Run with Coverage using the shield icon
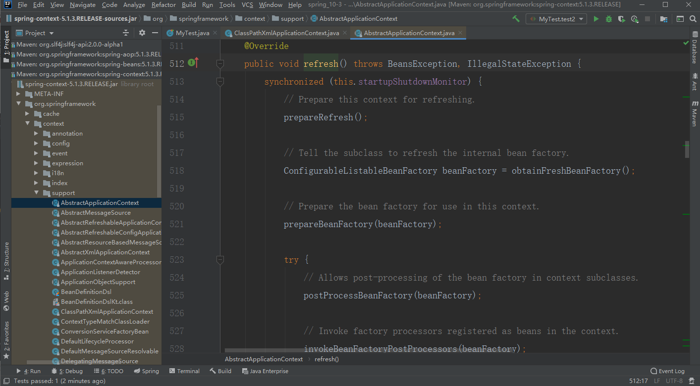The width and height of the screenshot is (700, 386). (x=622, y=19)
